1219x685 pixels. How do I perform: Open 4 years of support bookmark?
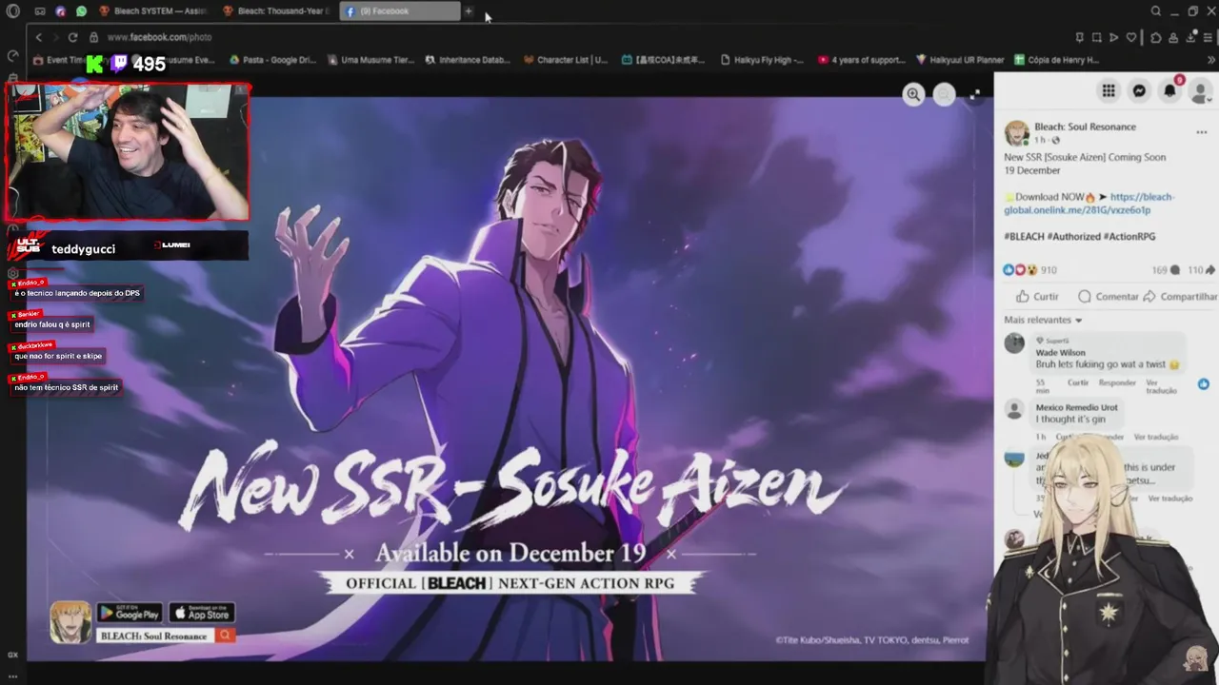pos(861,60)
